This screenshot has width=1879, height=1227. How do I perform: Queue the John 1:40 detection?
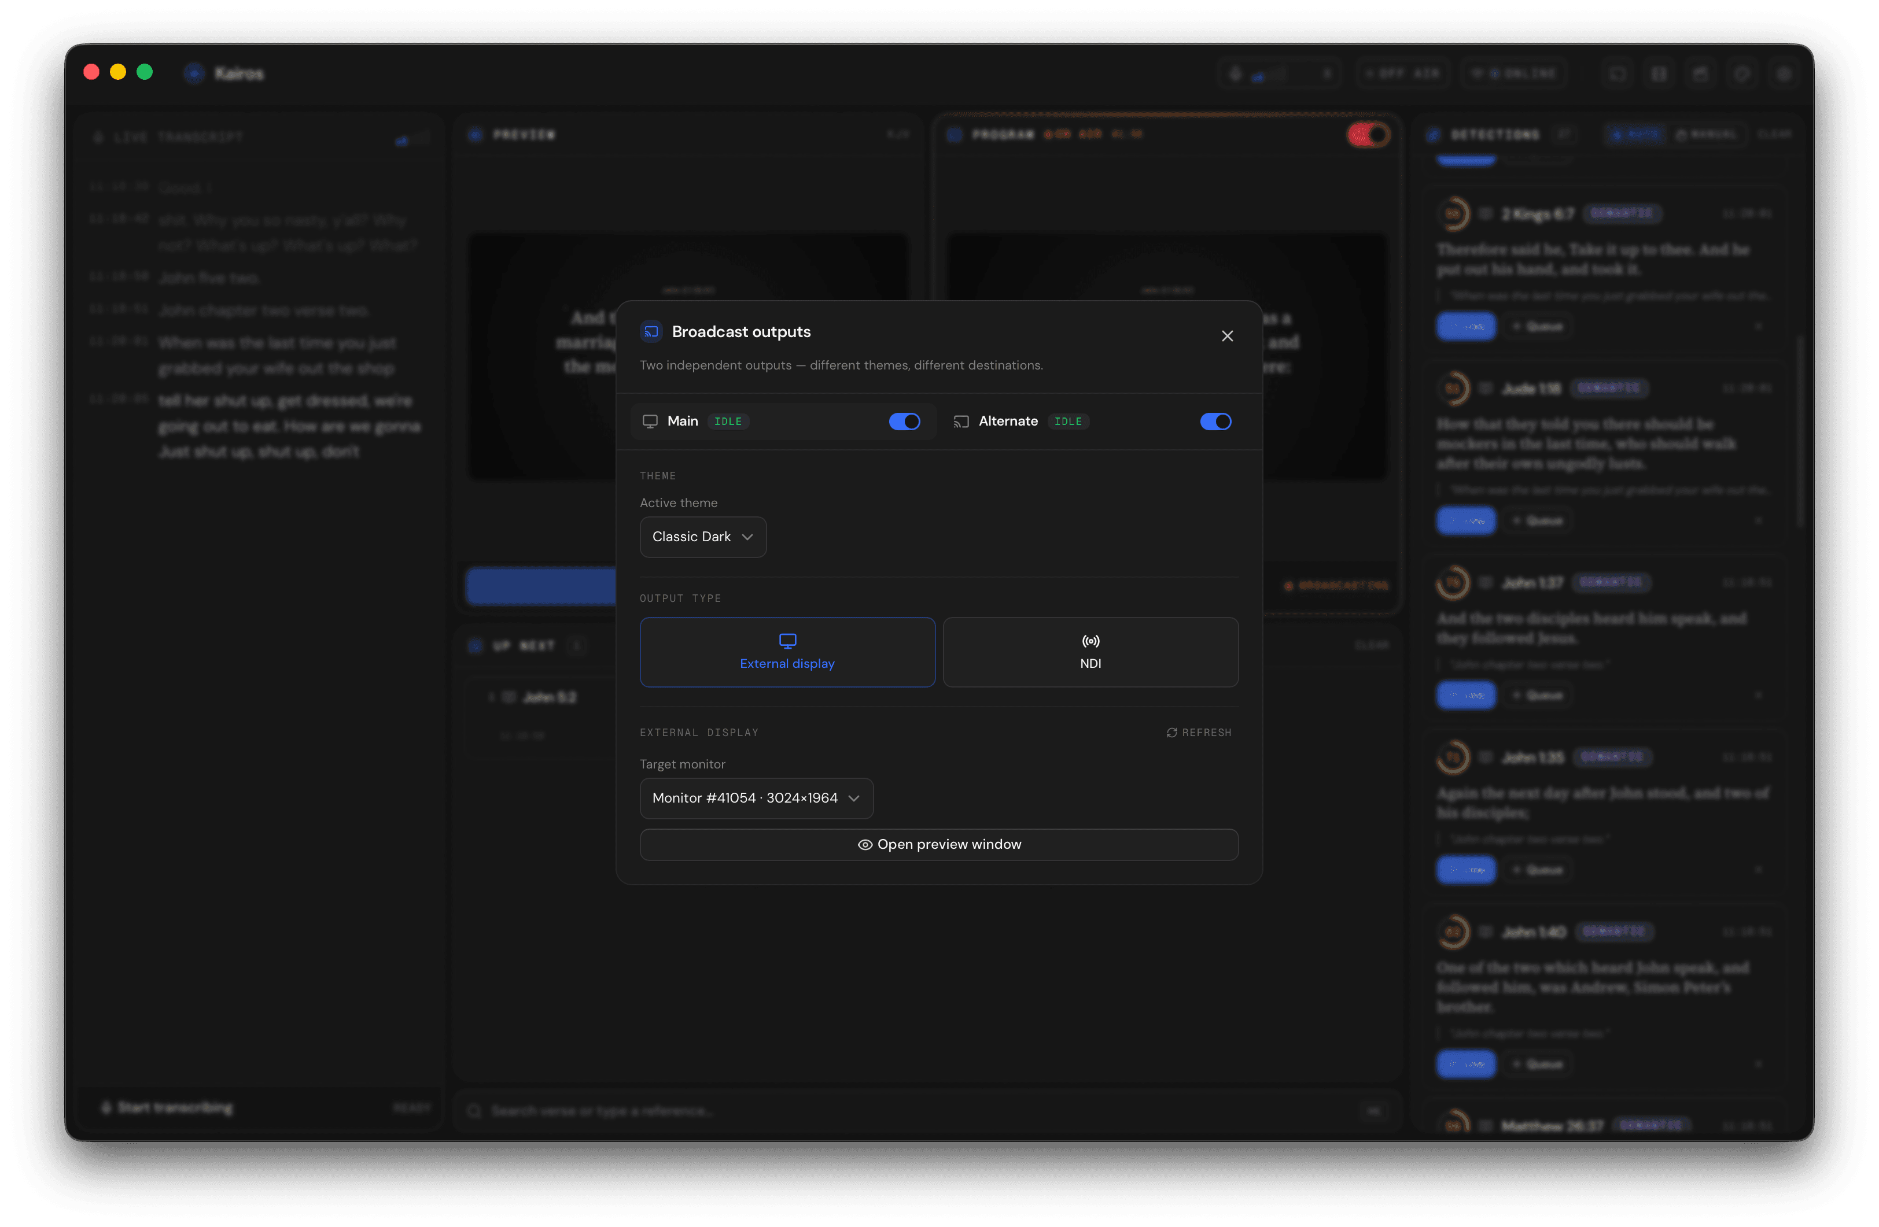pyautogui.click(x=1537, y=1065)
